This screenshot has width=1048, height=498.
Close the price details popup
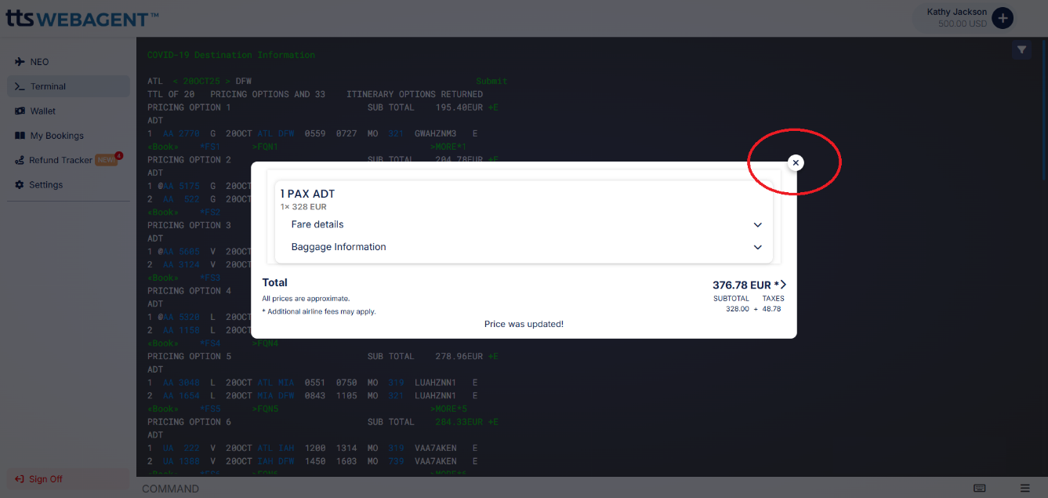pyautogui.click(x=796, y=162)
